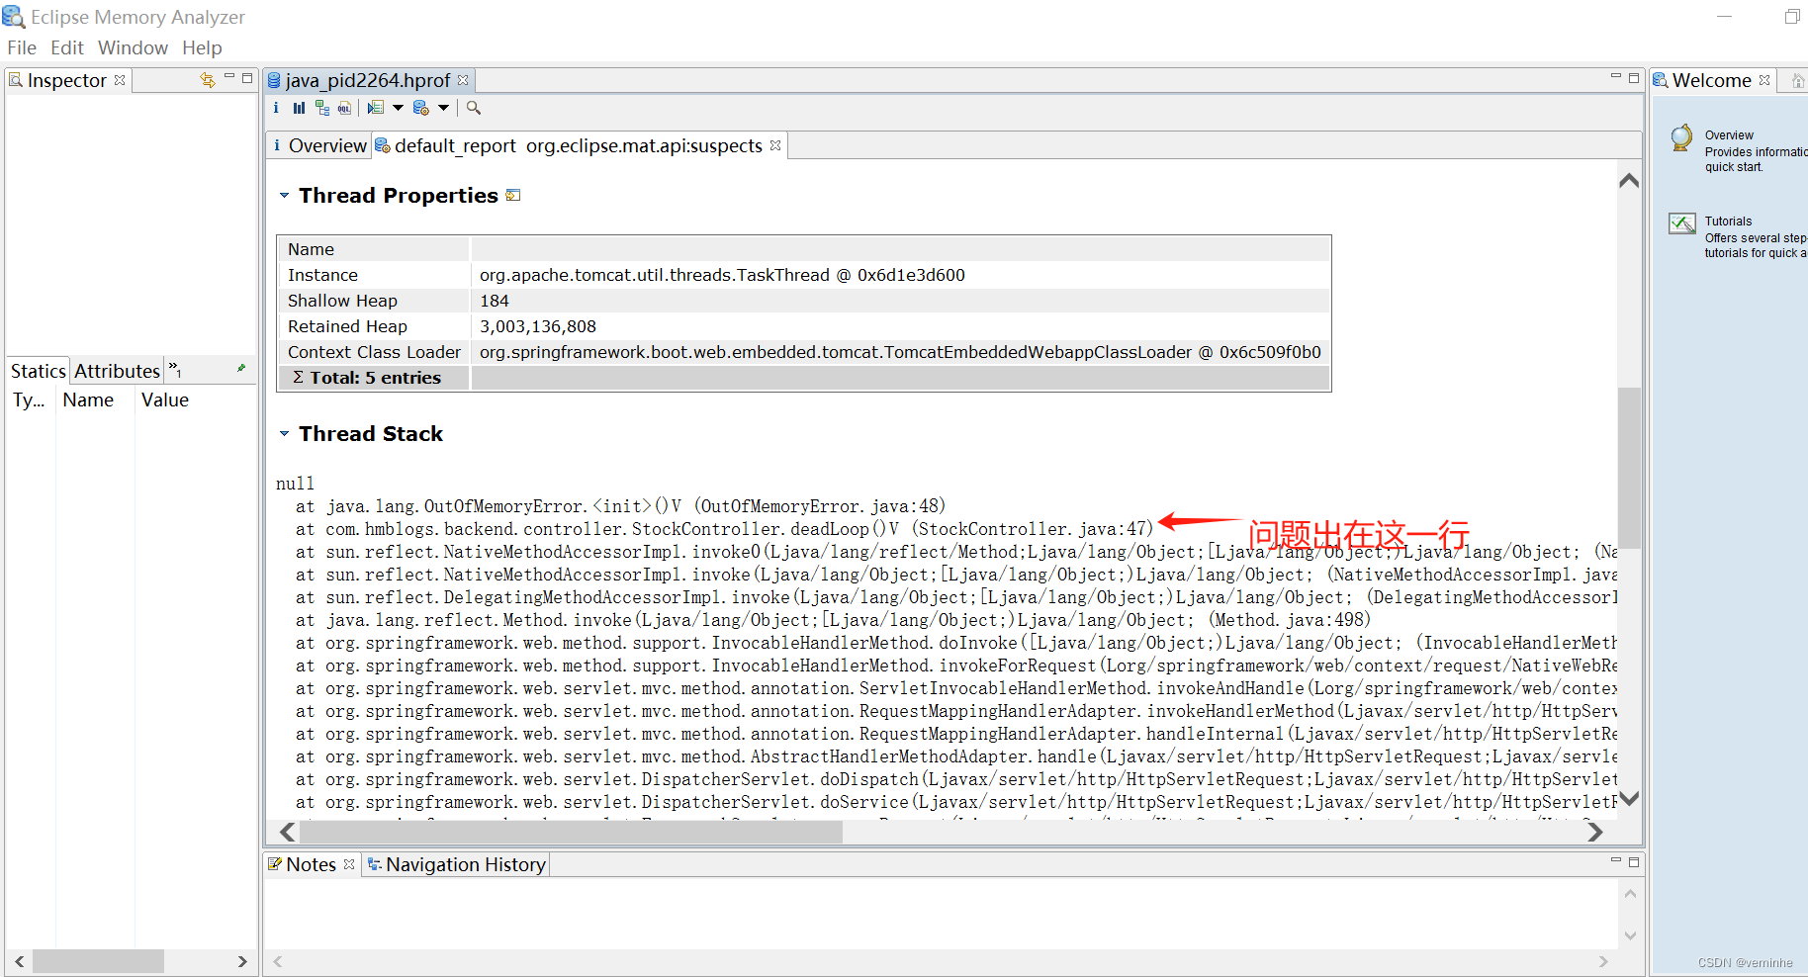1808x977 pixels.
Task: Collapse the Thread Properties section
Action: (x=284, y=196)
